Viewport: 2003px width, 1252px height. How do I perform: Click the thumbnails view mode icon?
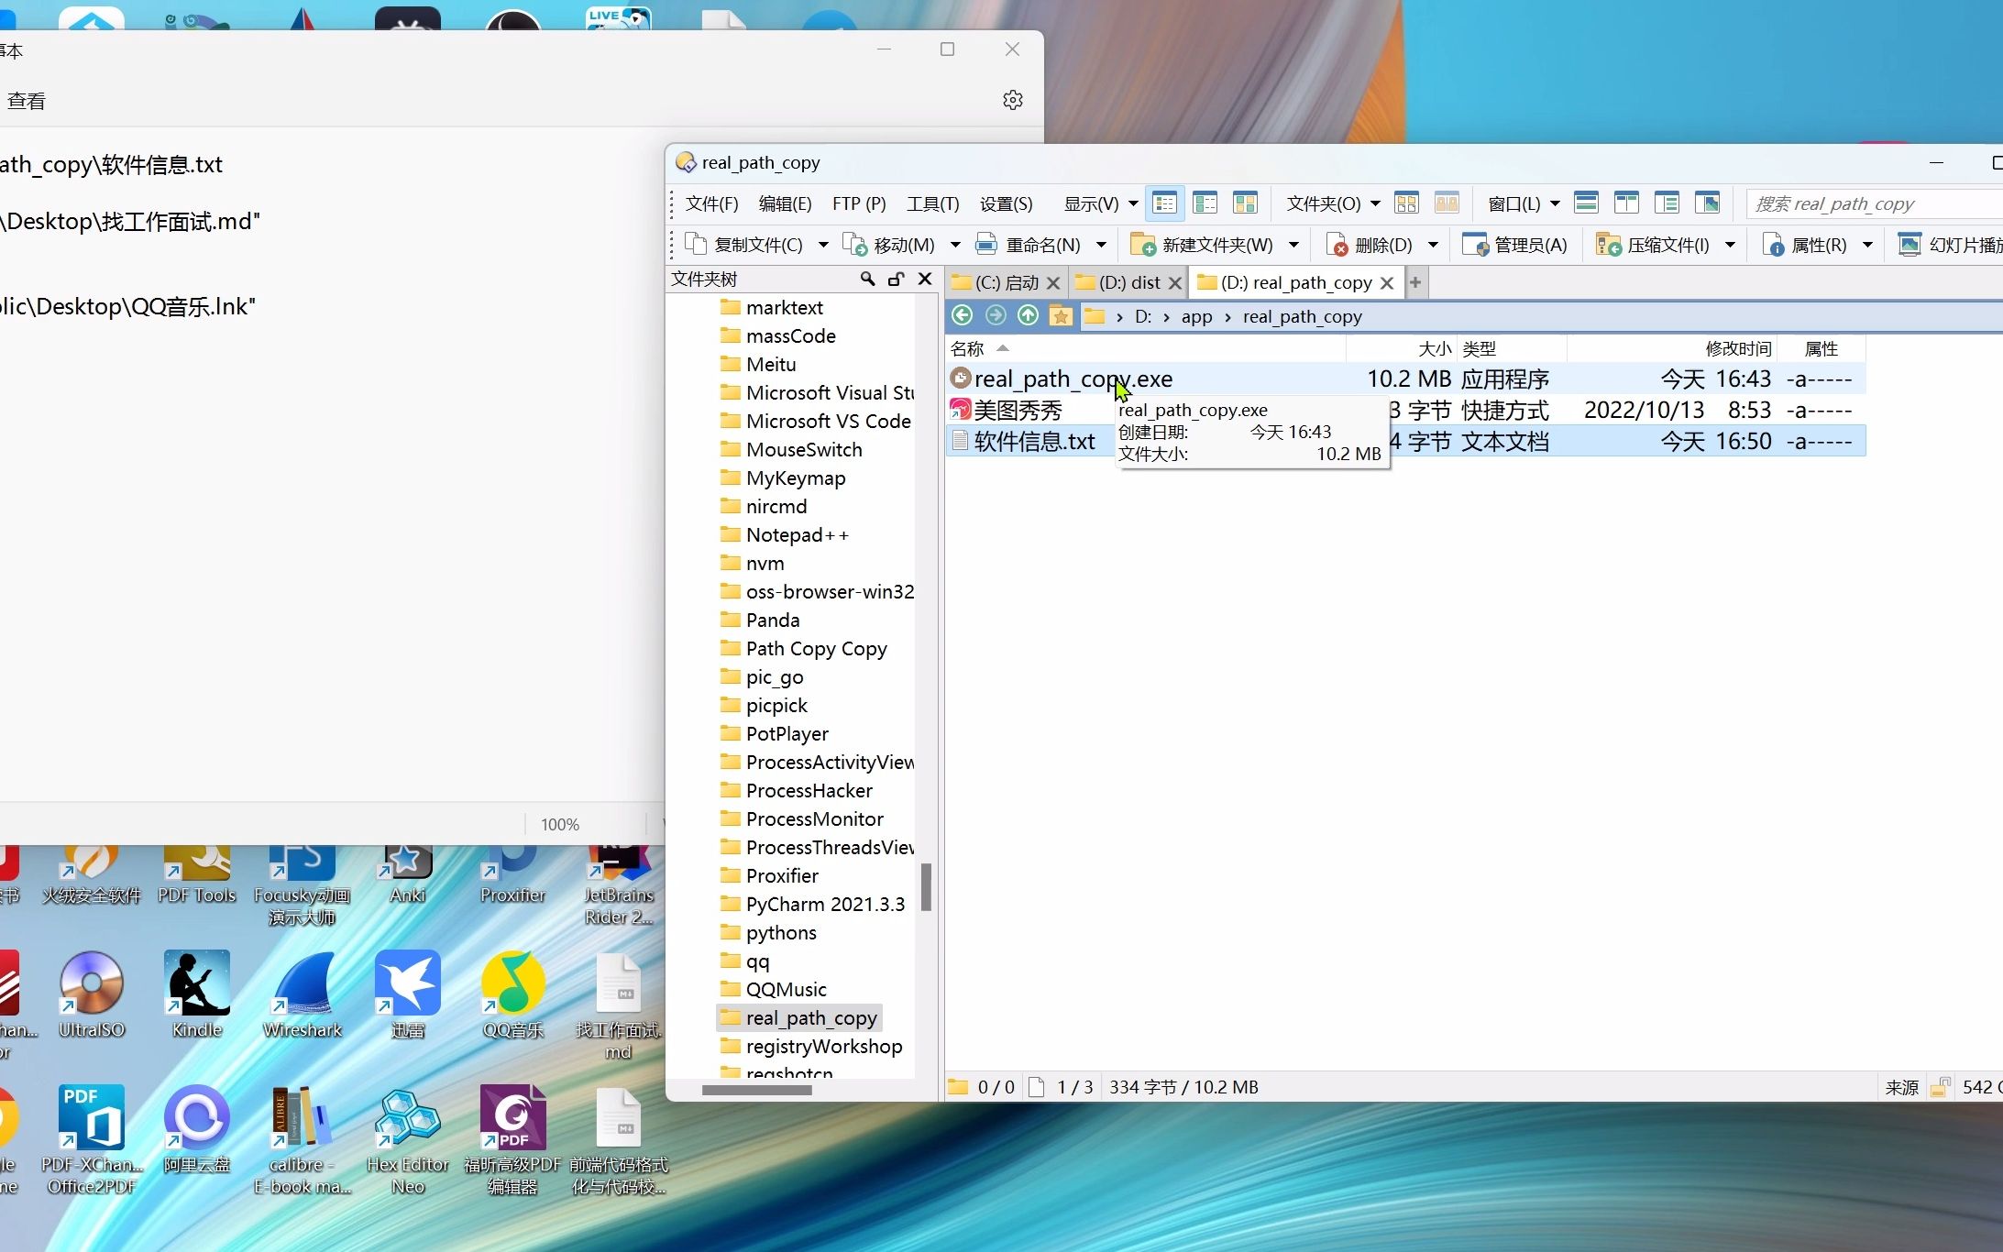click(1245, 203)
